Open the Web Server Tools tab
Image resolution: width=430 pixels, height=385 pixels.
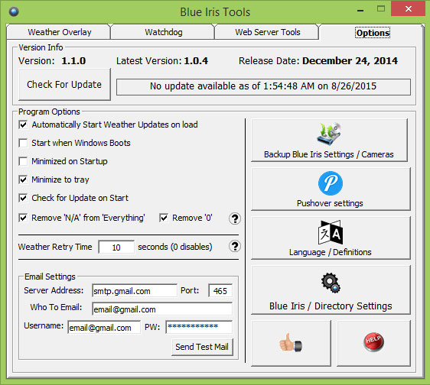(x=267, y=32)
